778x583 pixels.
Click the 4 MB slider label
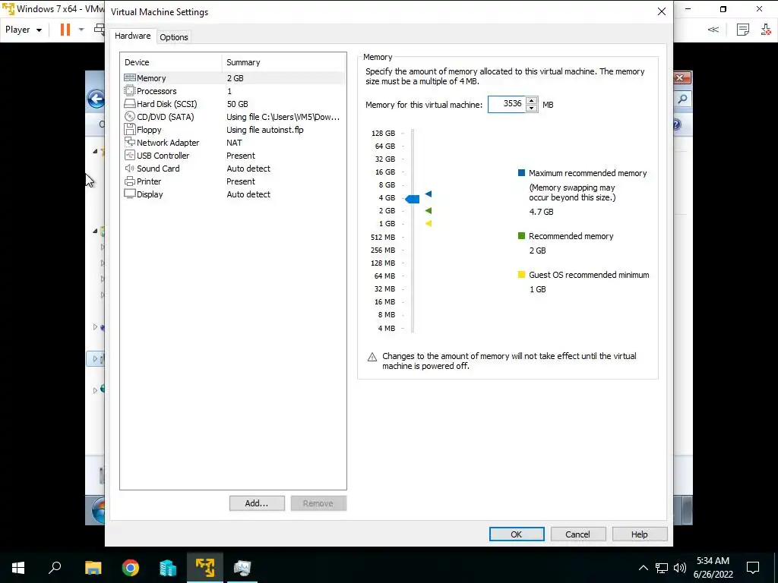(x=387, y=328)
